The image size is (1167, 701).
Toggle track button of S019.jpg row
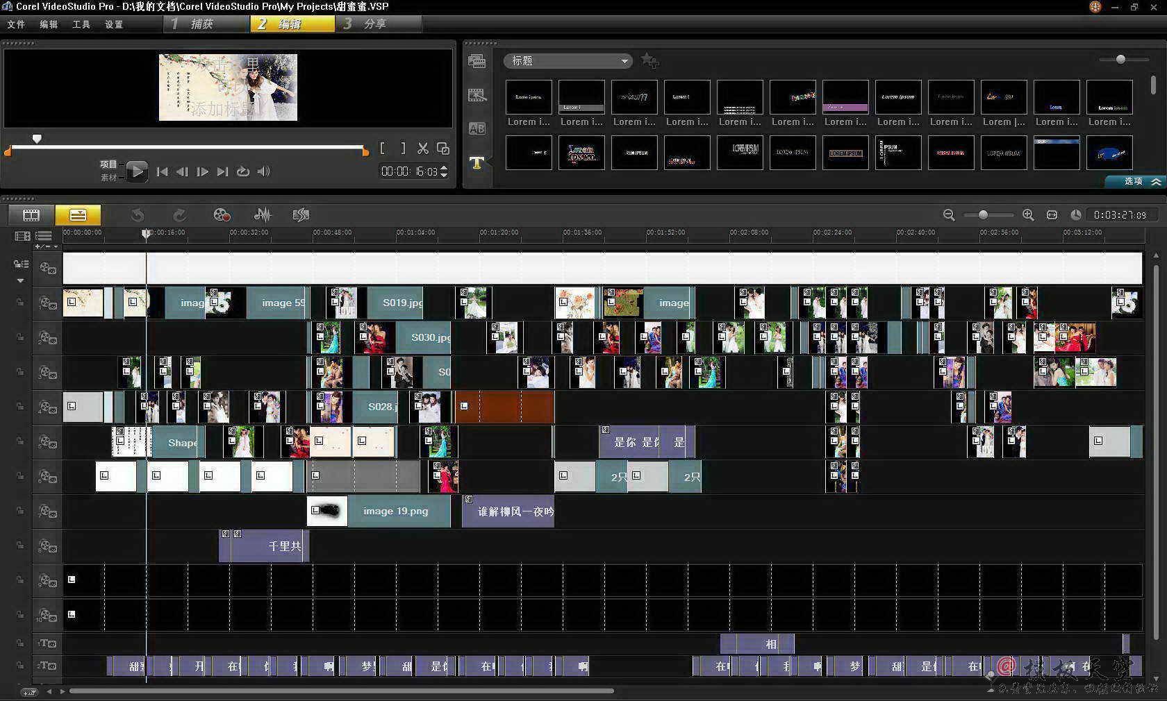(47, 303)
